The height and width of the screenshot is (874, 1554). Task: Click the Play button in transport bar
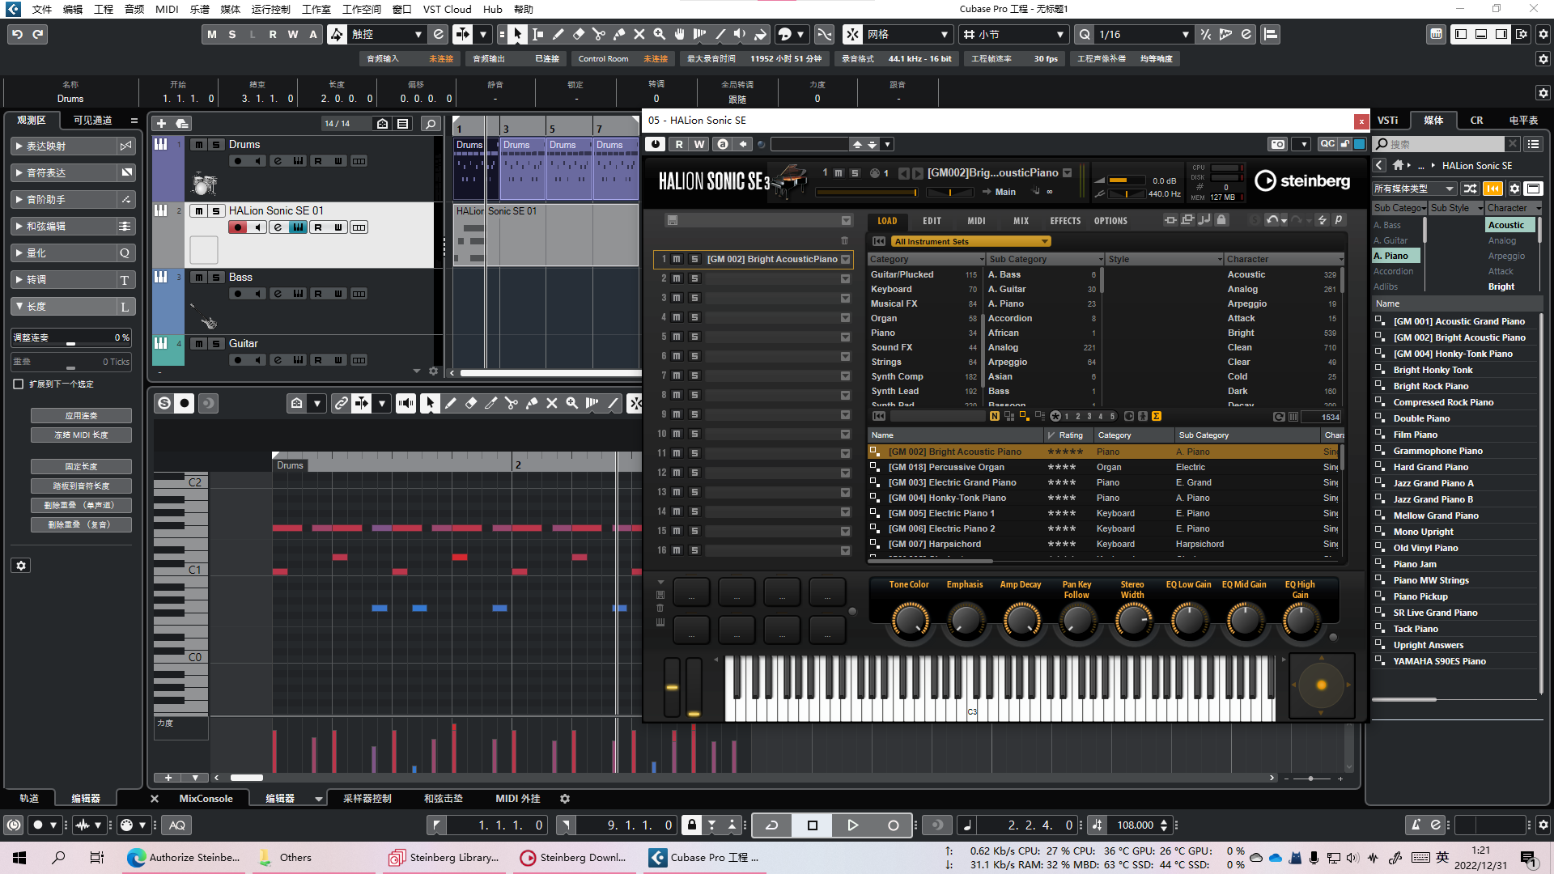(x=852, y=825)
